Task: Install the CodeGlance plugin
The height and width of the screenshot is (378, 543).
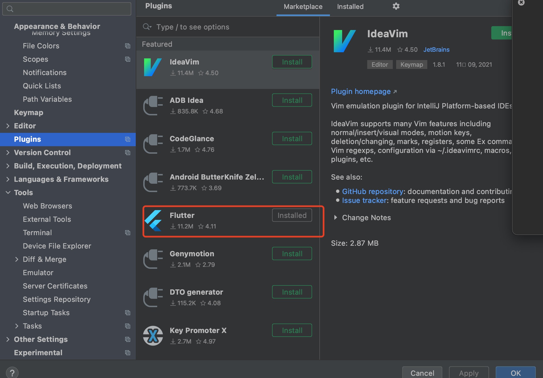Action: coord(292,138)
